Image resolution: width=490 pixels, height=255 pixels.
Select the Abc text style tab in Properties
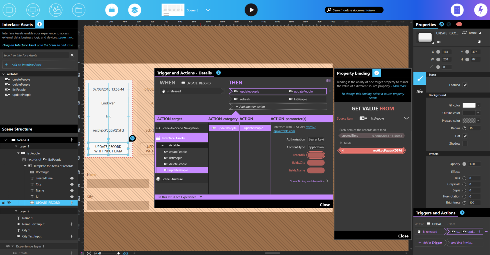click(420, 91)
